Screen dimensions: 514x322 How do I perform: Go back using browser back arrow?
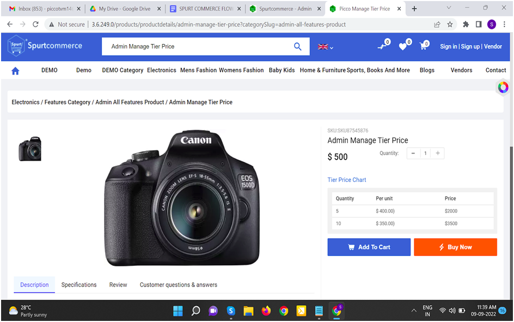[x=10, y=25]
